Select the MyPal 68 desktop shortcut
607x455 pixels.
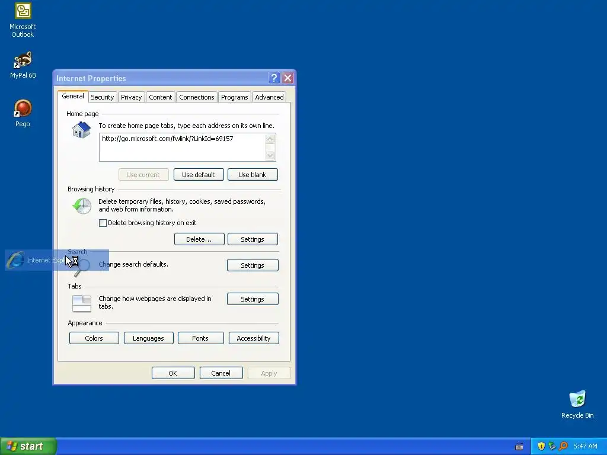coord(23,65)
